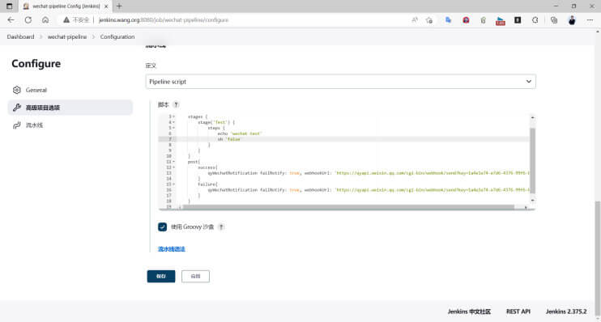Open the Pipeline script definition dropdown
The height and width of the screenshot is (322, 601).
pyautogui.click(x=340, y=82)
